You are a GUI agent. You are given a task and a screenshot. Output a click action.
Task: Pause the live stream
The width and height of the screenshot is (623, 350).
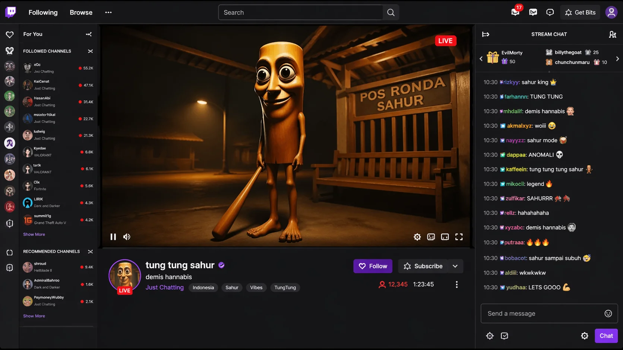113,237
